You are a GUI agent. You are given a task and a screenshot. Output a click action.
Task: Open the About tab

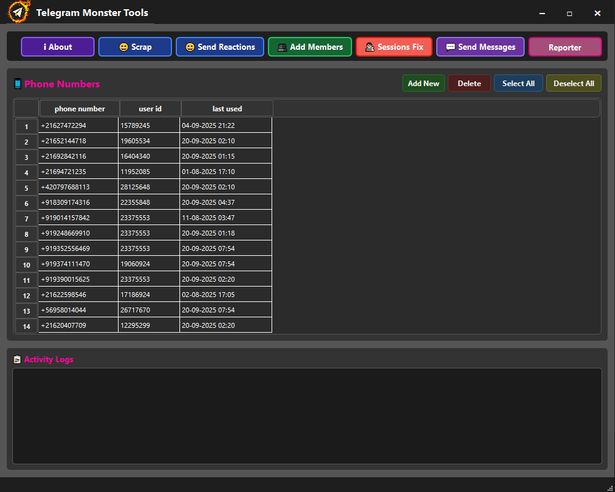point(58,47)
